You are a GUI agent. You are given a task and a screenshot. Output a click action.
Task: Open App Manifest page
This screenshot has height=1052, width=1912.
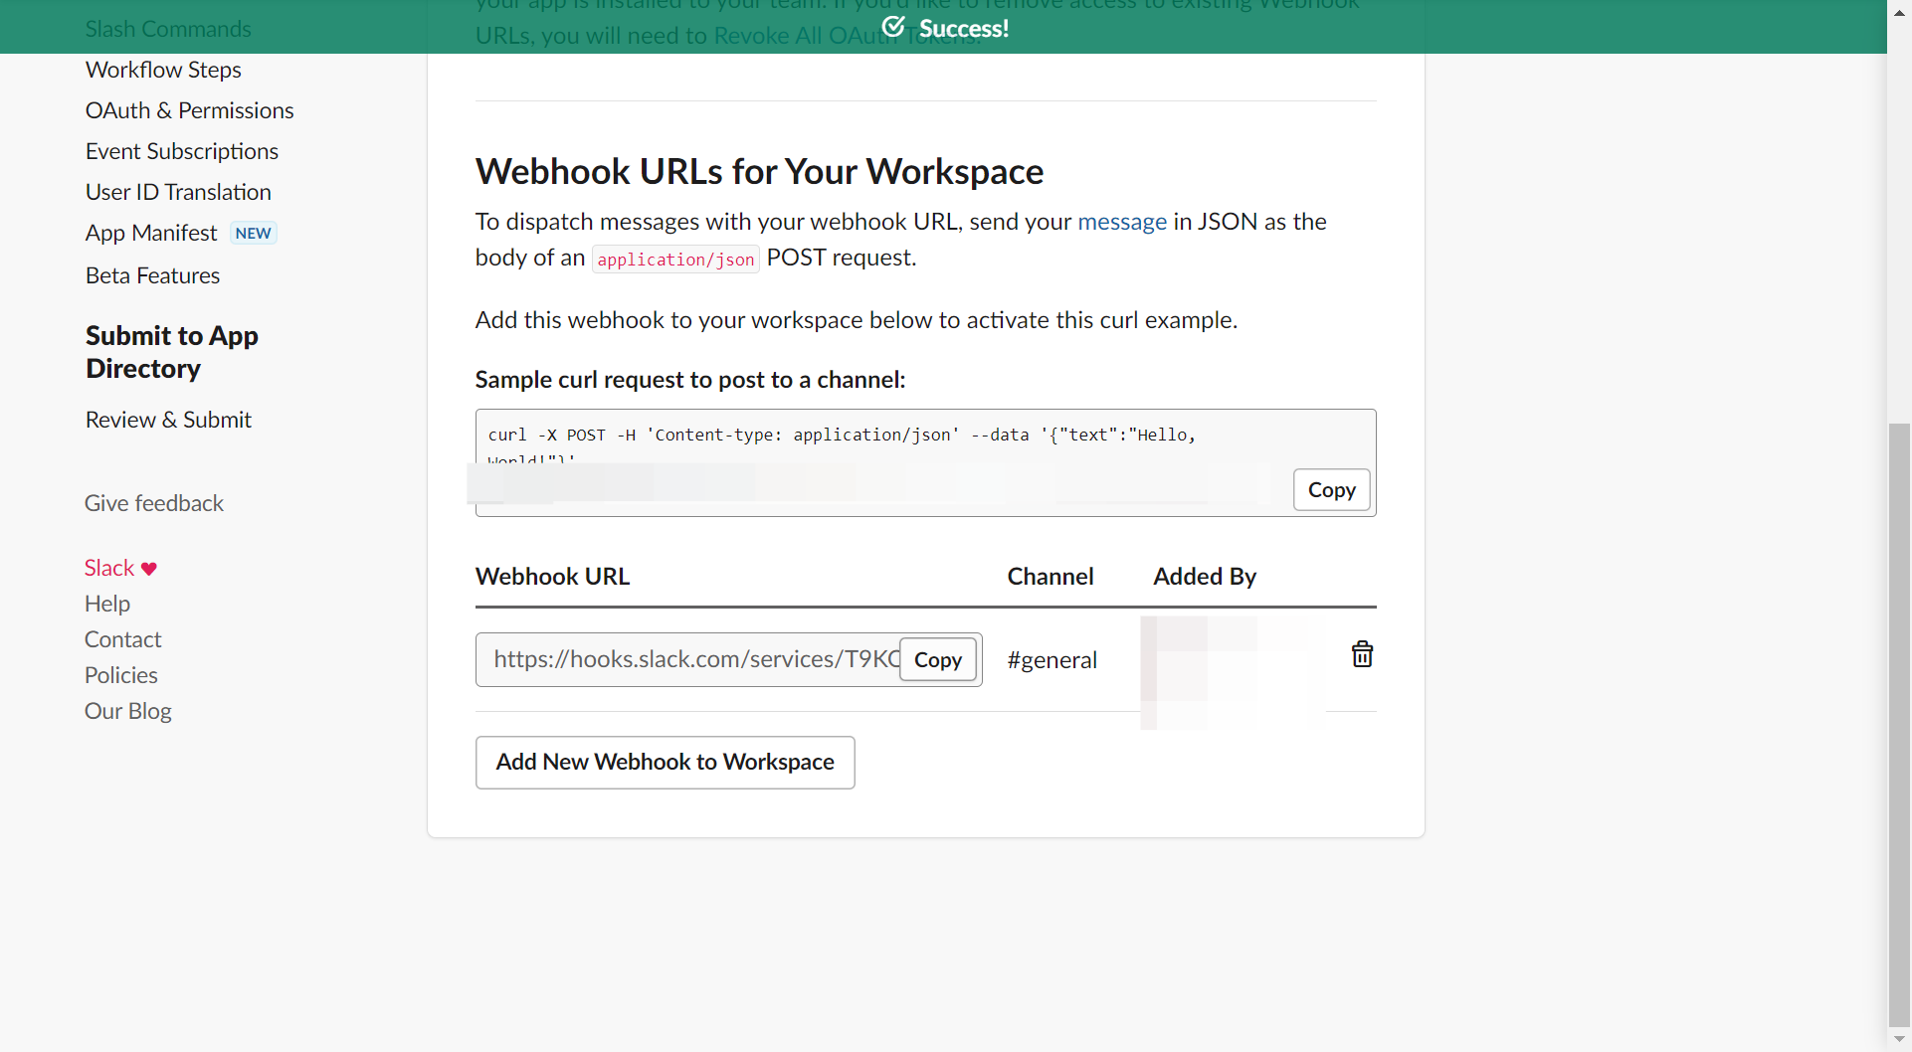(x=151, y=233)
